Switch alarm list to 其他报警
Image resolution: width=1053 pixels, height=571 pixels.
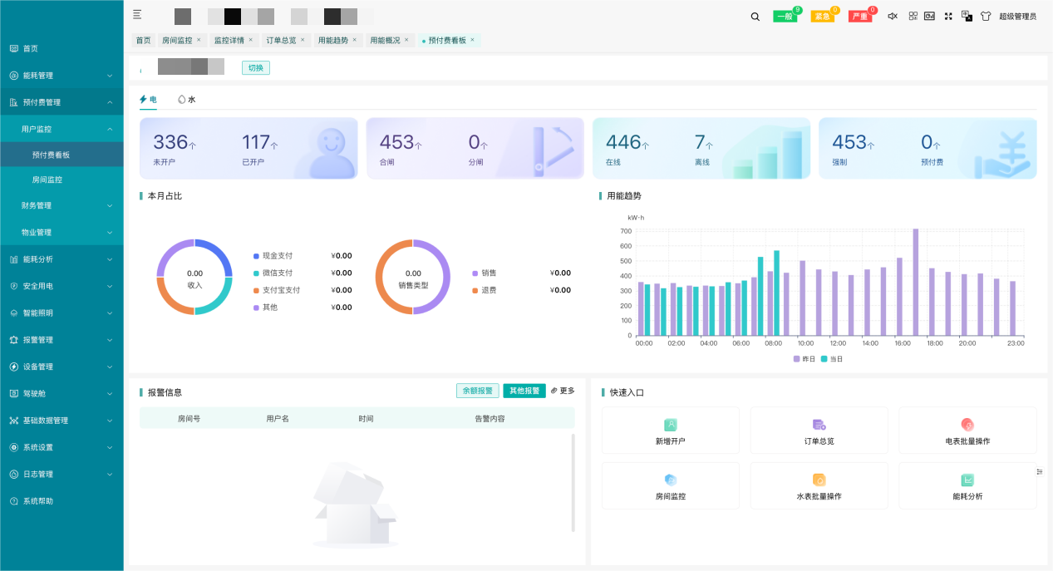click(x=526, y=390)
